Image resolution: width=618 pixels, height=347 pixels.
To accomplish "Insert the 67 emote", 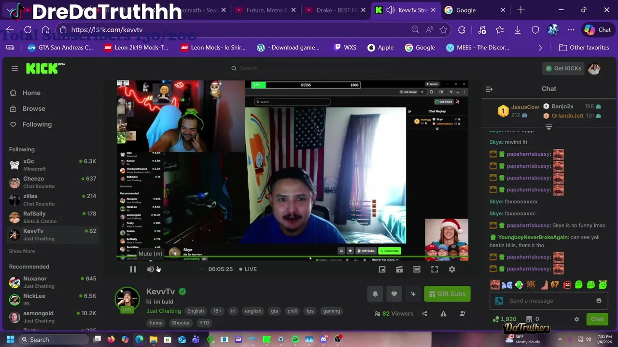I will click(555, 285).
